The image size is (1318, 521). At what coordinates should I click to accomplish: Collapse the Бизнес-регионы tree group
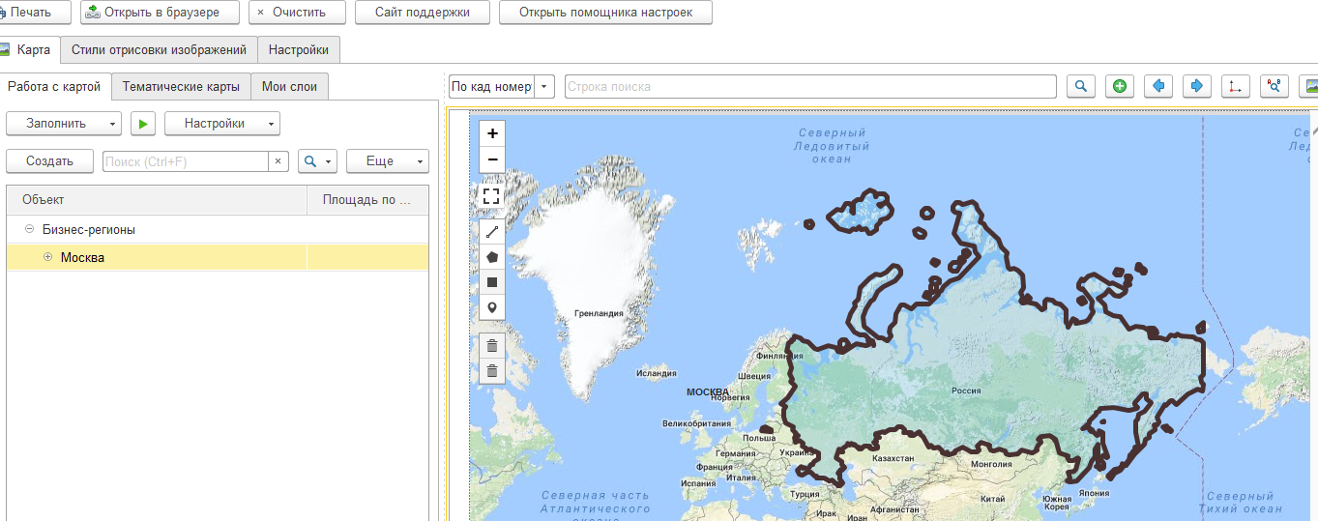click(30, 230)
